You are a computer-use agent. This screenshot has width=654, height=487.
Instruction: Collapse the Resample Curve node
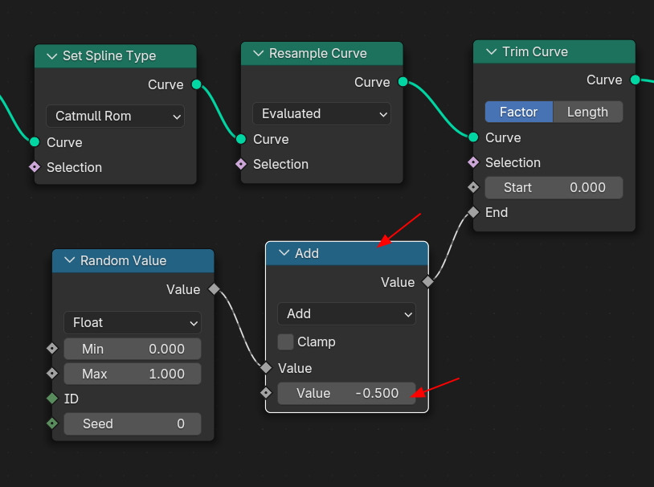(x=258, y=53)
